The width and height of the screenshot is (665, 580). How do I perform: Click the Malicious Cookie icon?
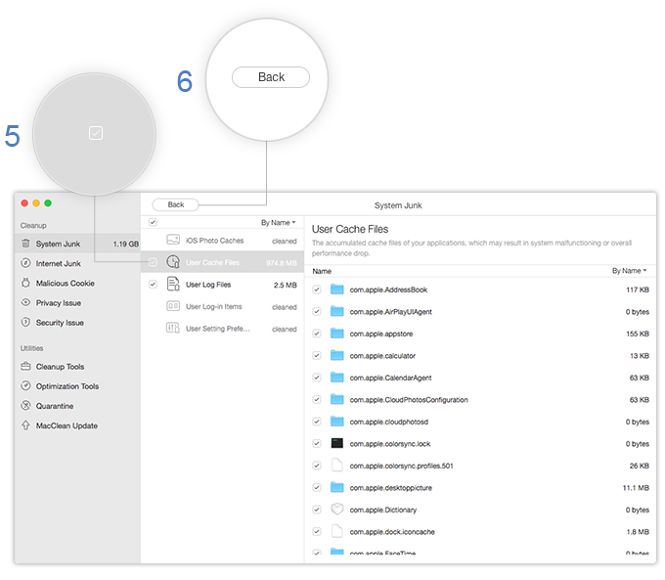pyautogui.click(x=25, y=283)
